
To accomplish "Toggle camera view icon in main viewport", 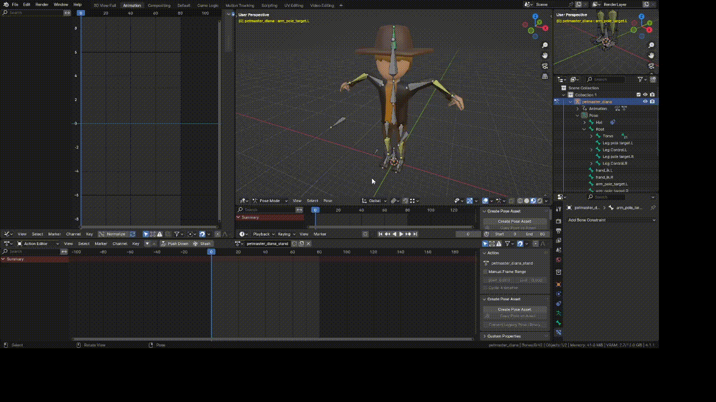I will coord(545,66).
